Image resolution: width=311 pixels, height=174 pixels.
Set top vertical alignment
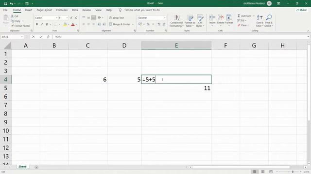click(84, 18)
